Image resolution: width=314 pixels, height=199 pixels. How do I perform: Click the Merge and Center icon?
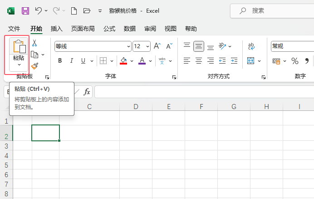251,60
